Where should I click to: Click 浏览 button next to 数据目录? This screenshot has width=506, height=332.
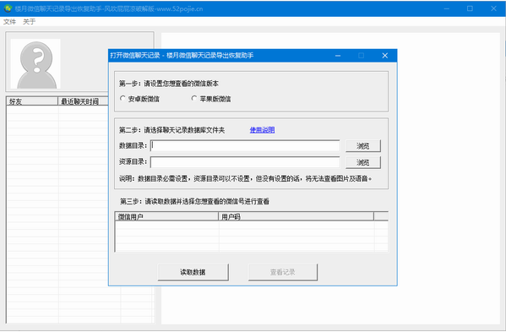363,146
